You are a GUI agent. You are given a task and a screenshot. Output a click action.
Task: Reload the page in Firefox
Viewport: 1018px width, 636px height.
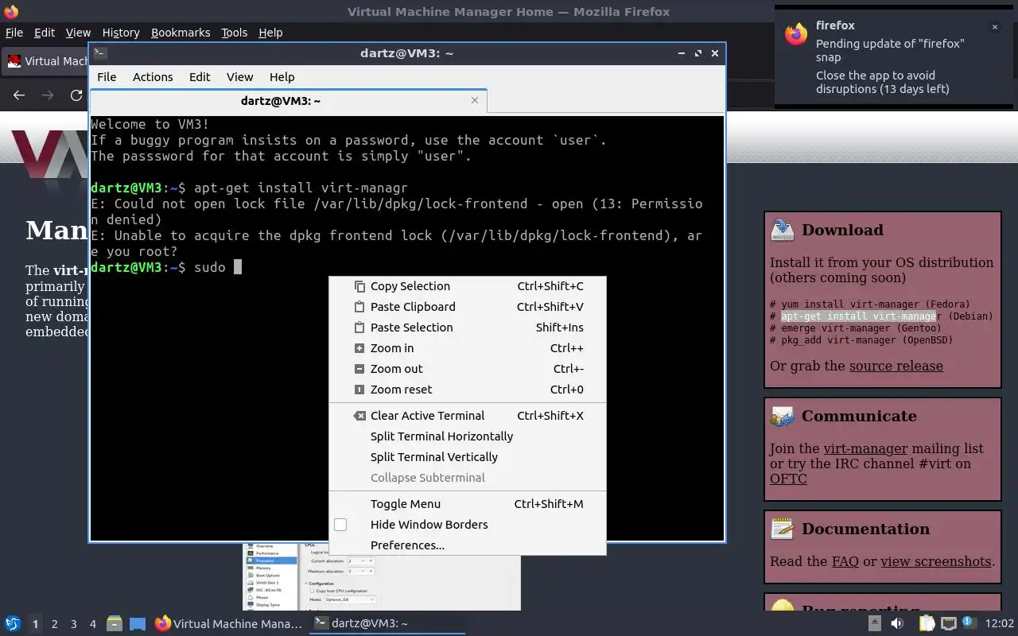click(x=76, y=95)
